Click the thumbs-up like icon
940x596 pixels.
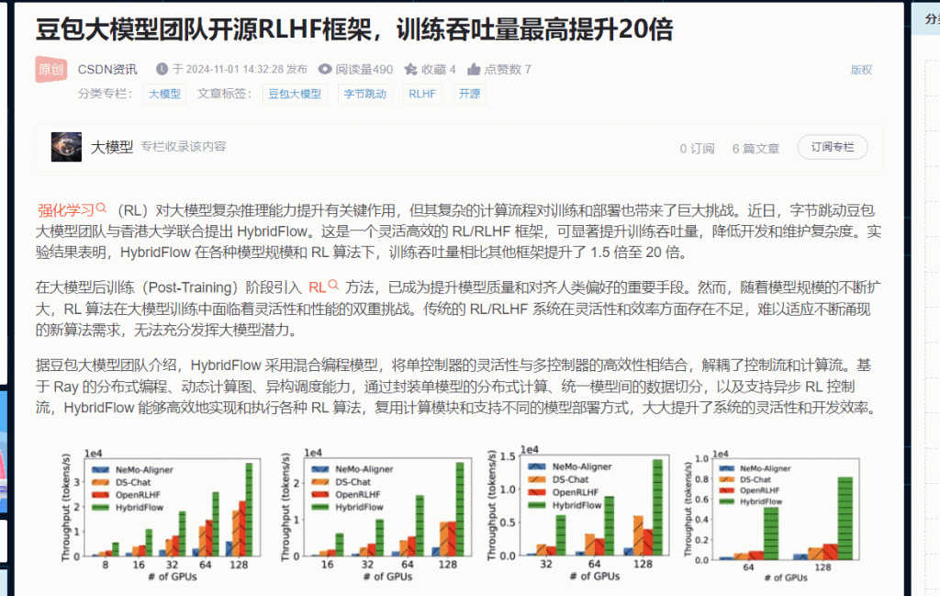pyautogui.click(x=474, y=69)
